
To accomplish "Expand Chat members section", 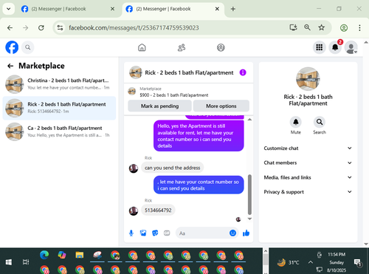I will [308, 162].
